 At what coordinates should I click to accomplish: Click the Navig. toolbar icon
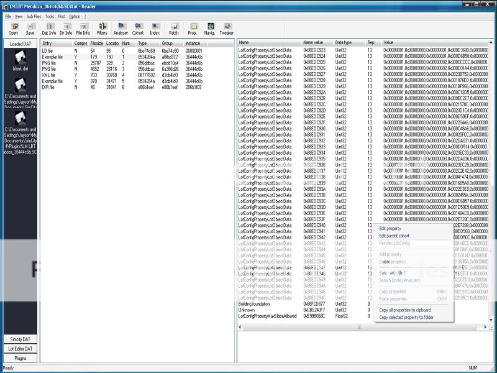click(210, 28)
